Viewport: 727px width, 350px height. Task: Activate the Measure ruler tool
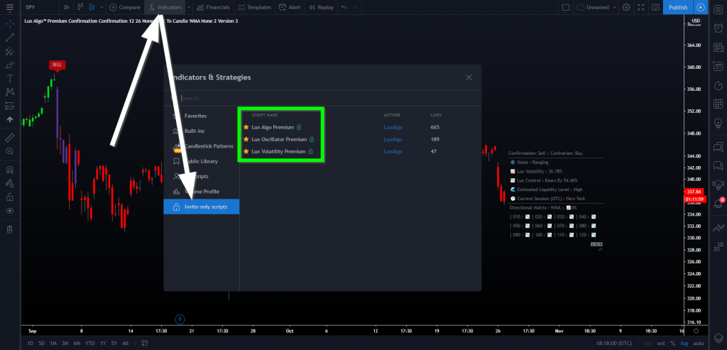(10, 137)
